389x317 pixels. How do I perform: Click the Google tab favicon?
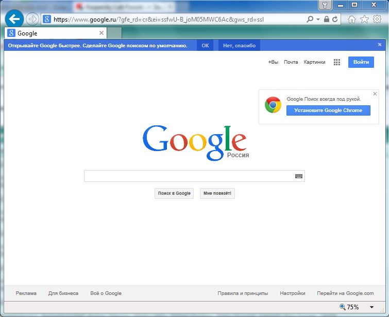pos(11,33)
